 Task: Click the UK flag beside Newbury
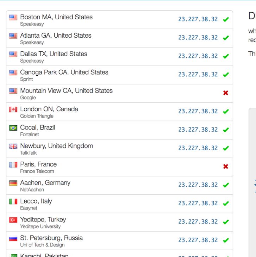pos(13,146)
